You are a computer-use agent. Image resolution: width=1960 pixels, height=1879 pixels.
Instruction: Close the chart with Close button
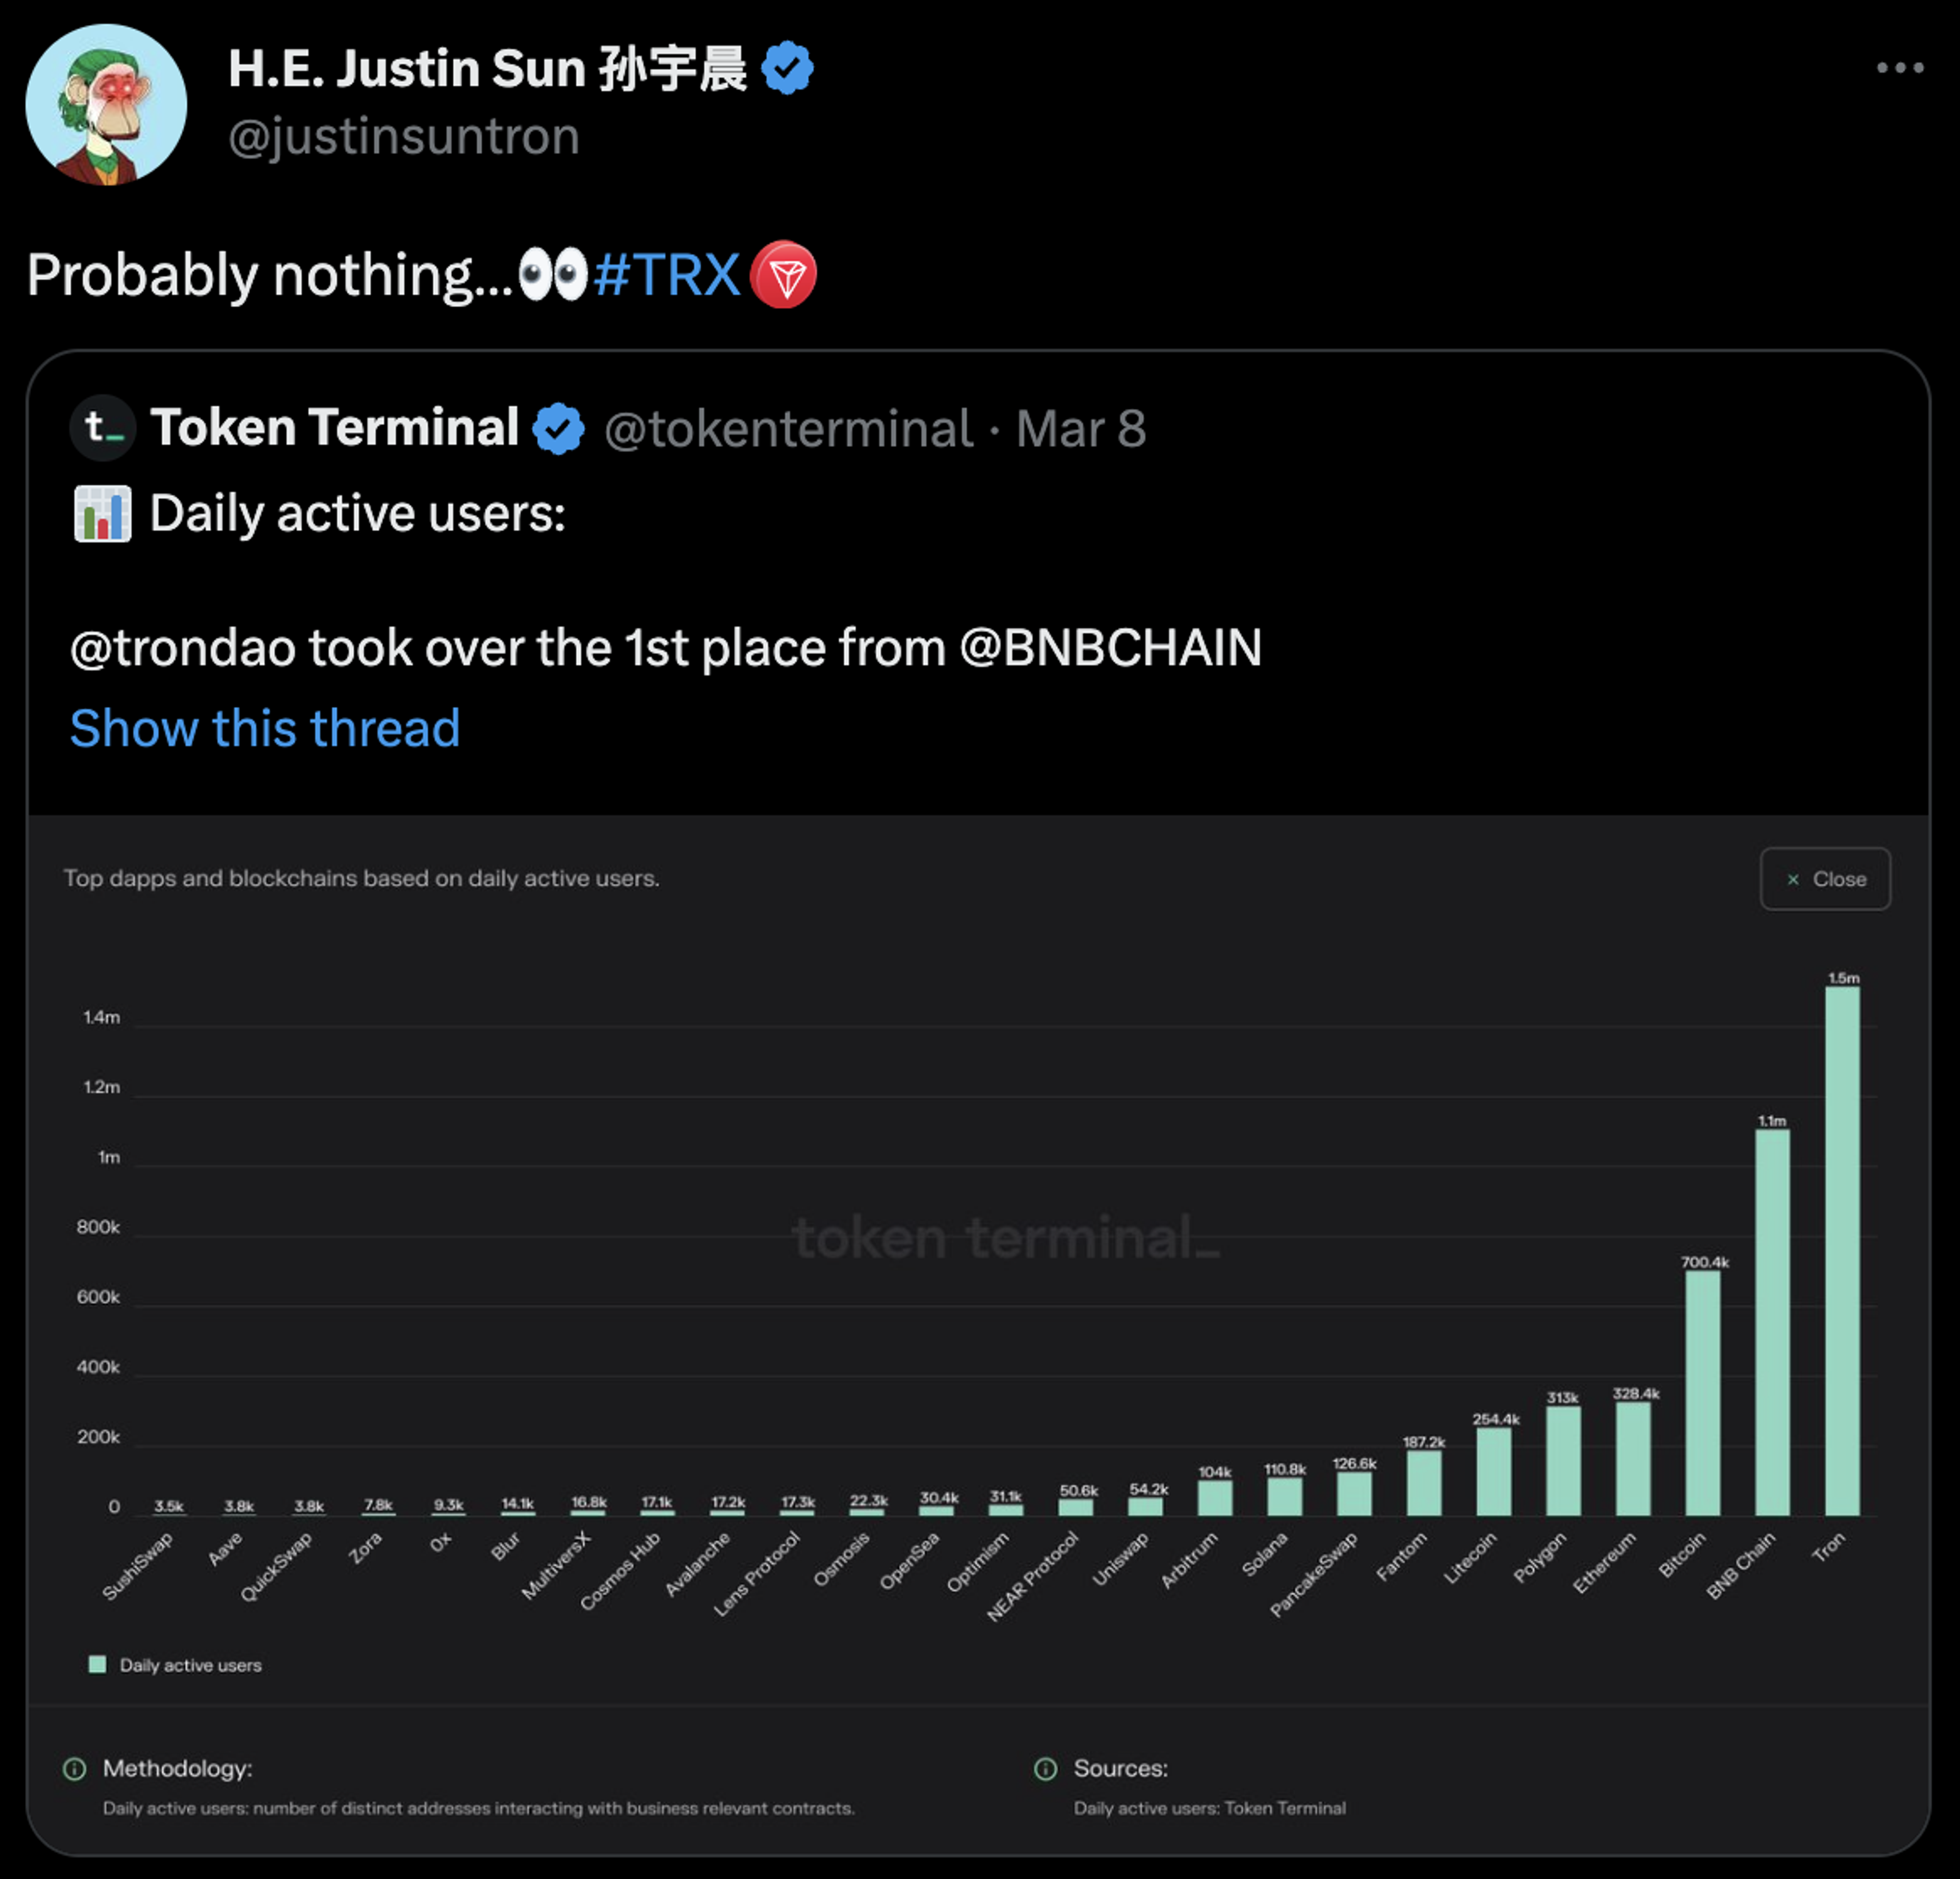click(1825, 879)
